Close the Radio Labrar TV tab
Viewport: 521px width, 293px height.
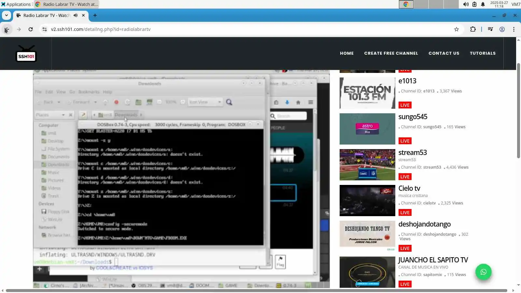(x=83, y=15)
